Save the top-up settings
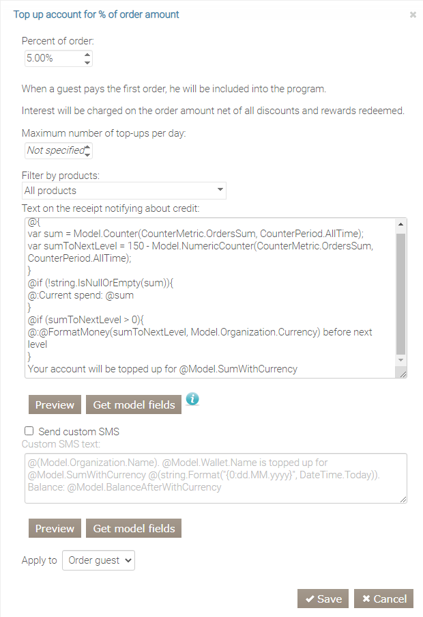 pos(323,599)
